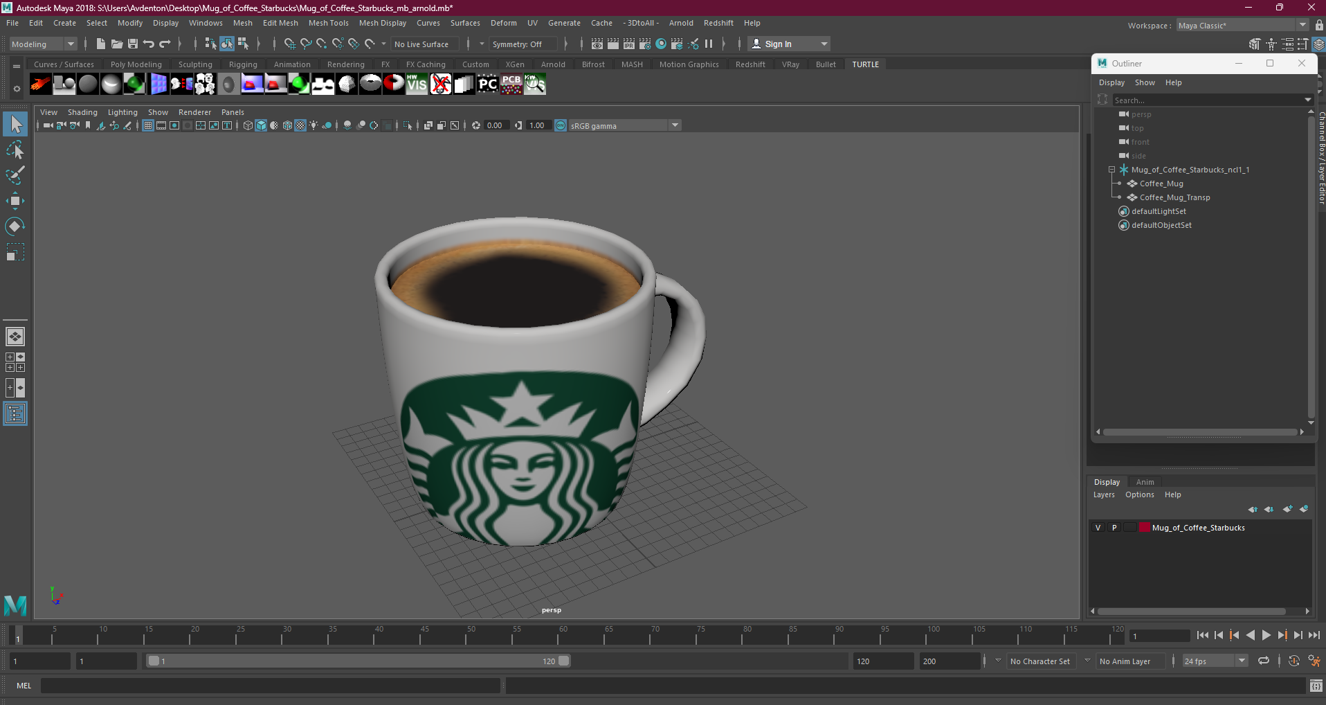Open the Mesh Tools menu

(329, 23)
